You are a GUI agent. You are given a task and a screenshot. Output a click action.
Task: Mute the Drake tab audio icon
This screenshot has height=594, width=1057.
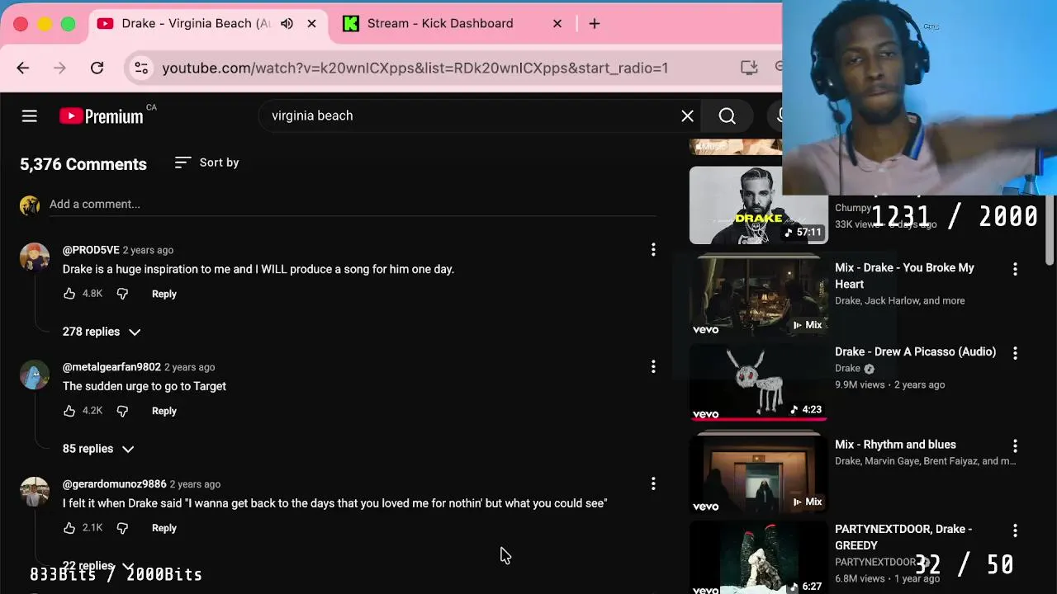click(287, 23)
